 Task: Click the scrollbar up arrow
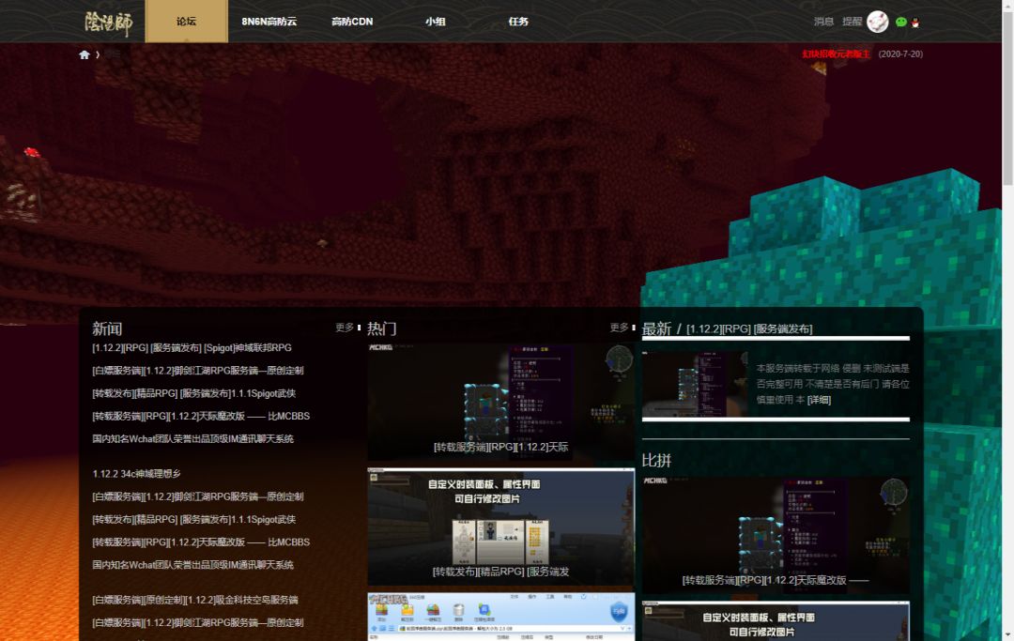1007,5
